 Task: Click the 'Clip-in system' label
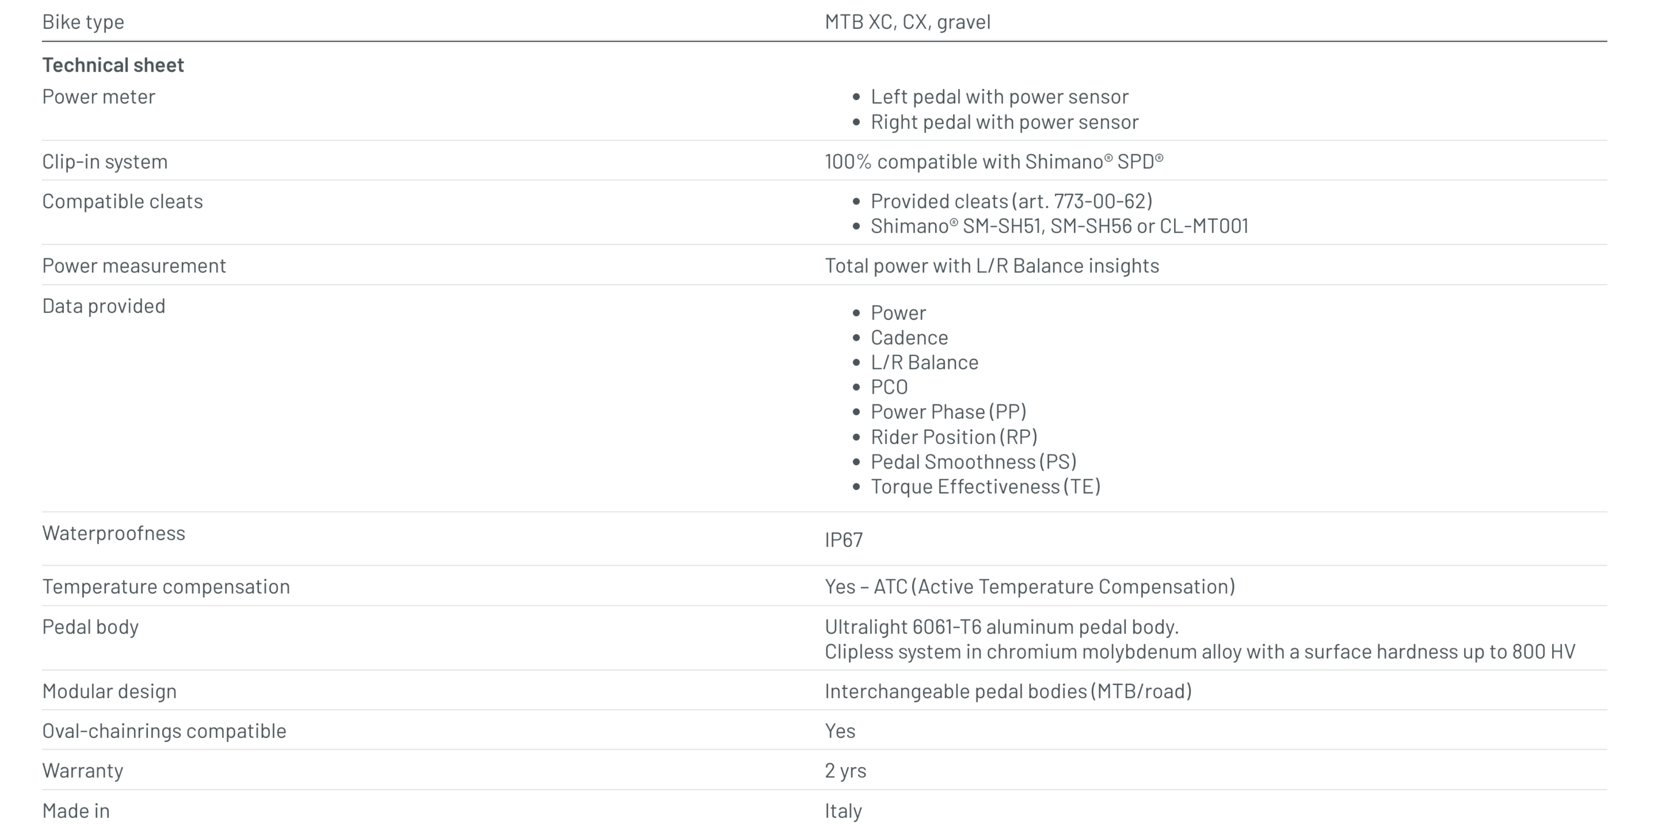[105, 162]
